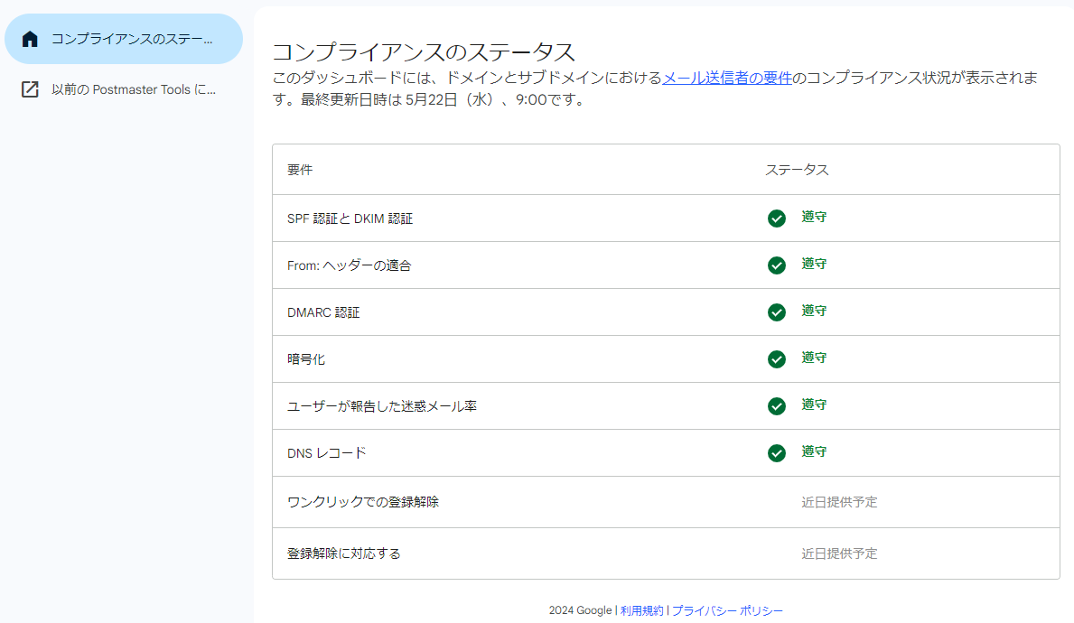This screenshot has width=1074, height=623.
Task: Select the 要件 column header
Action: [x=300, y=169]
